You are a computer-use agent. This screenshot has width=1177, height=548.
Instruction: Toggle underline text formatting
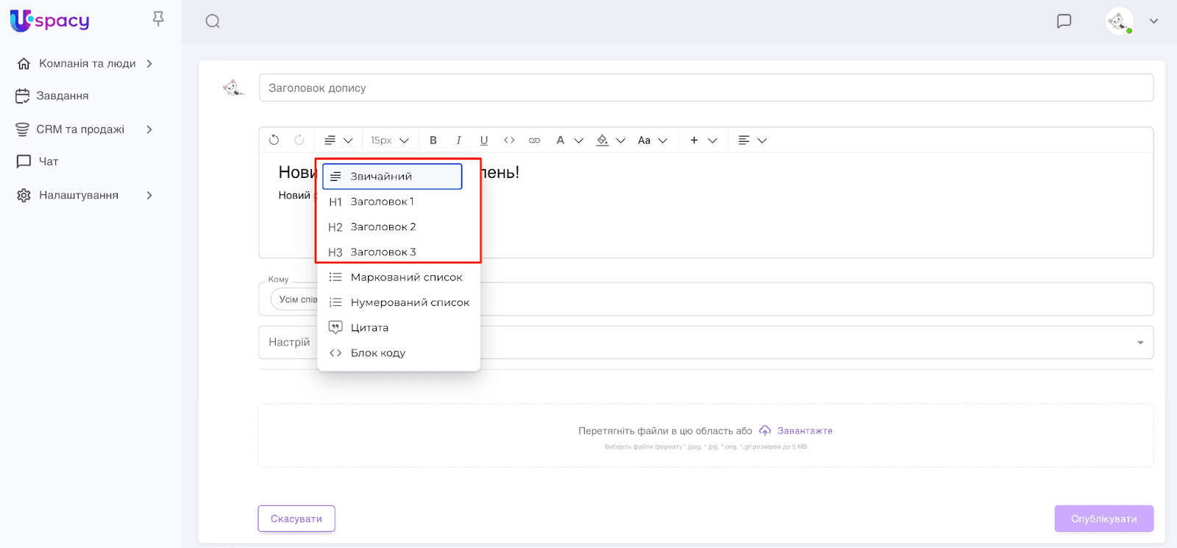point(483,140)
